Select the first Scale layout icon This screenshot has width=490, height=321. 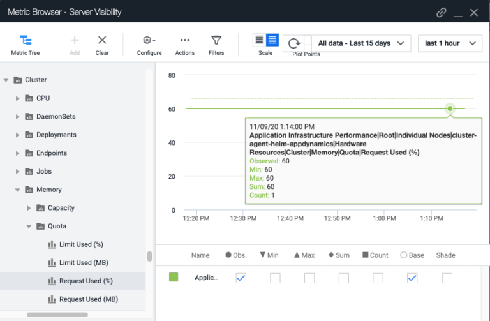tap(259, 40)
